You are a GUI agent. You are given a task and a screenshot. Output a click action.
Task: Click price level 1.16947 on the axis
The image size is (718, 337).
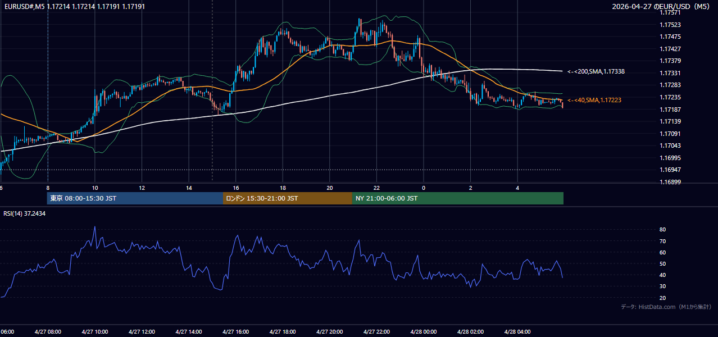(x=670, y=170)
